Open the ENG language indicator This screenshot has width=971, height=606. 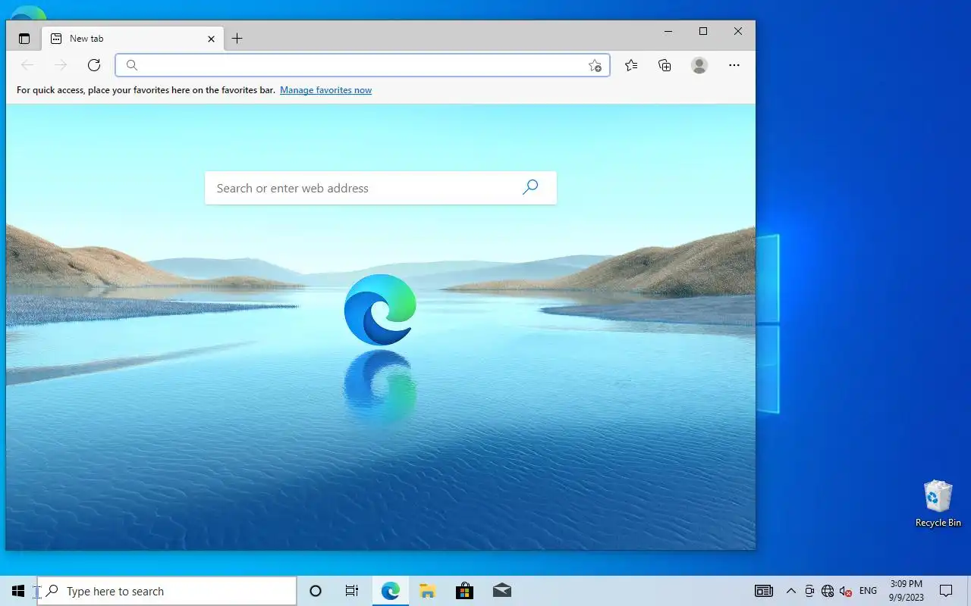pyautogui.click(x=868, y=591)
